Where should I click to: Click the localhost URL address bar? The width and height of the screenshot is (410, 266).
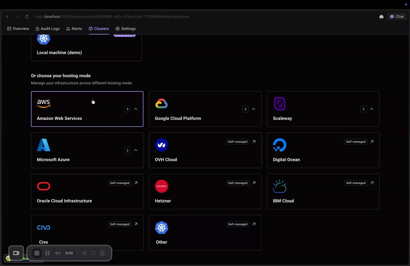point(112,17)
